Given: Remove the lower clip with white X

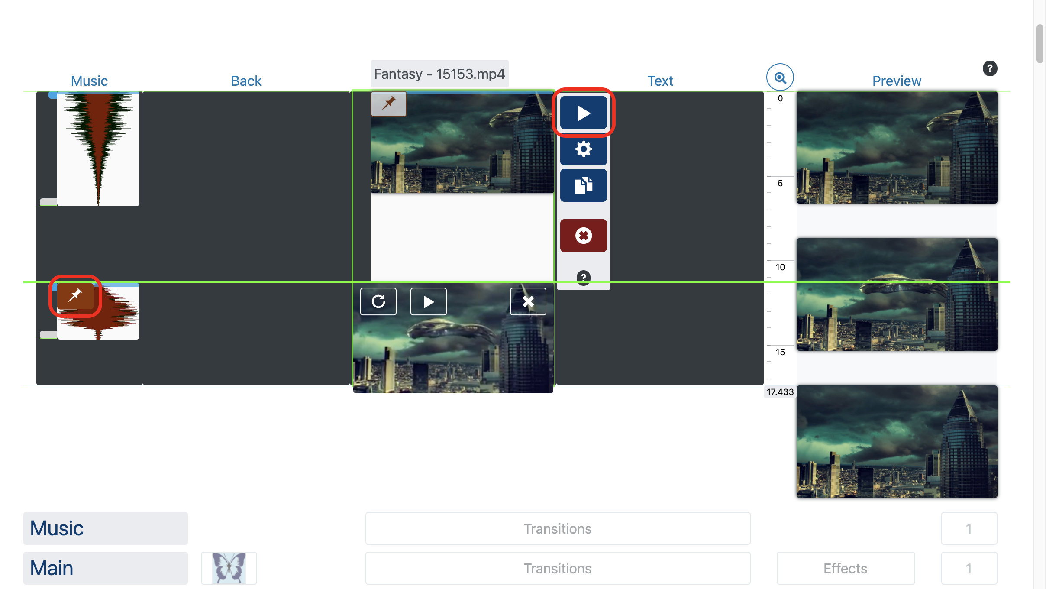Looking at the screenshot, I should [527, 302].
